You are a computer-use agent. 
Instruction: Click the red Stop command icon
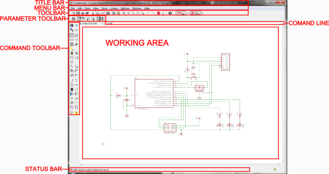click(159, 13)
